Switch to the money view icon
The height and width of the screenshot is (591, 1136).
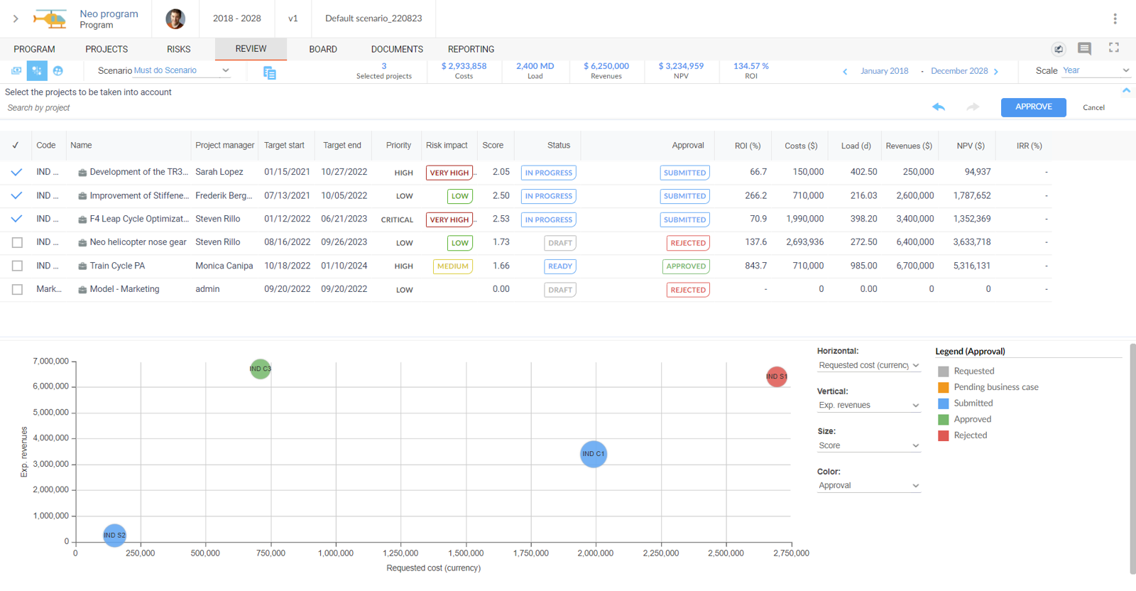click(16, 70)
